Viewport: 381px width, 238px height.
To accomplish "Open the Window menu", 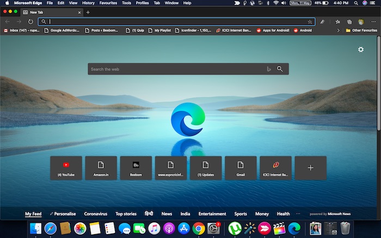I will point(171,3).
